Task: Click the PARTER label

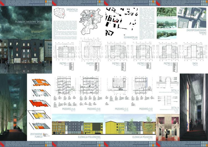Action: click(x=90, y=64)
